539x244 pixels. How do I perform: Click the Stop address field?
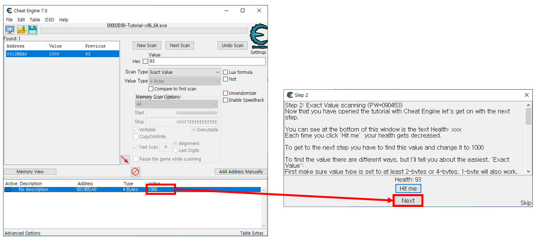coord(182,122)
